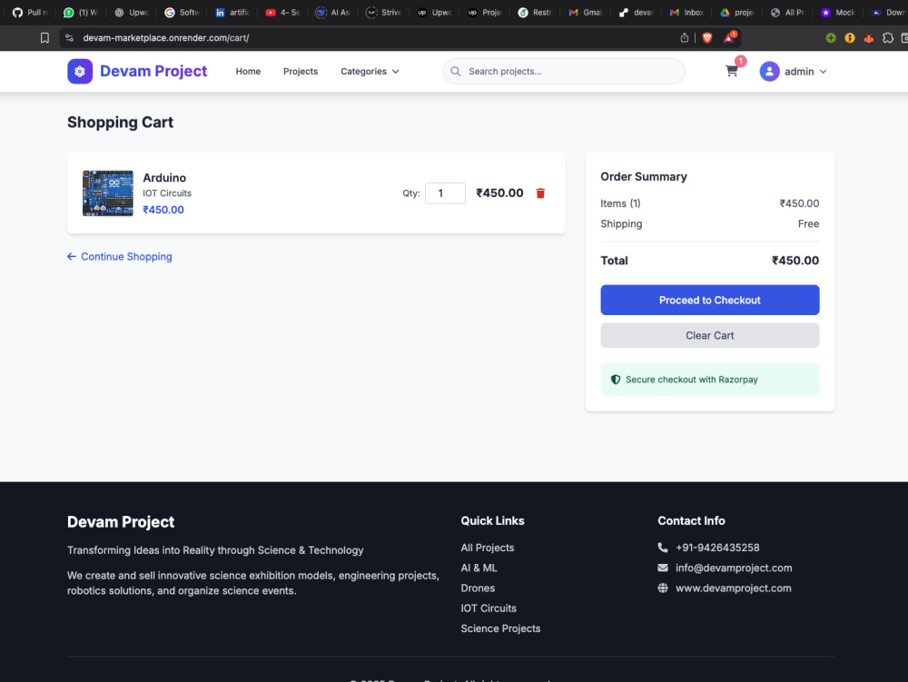Open Projects nav item
This screenshot has width=908, height=682.
tap(301, 71)
